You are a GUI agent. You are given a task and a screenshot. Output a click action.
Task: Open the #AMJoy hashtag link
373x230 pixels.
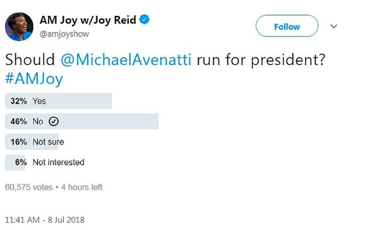click(x=34, y=79)
